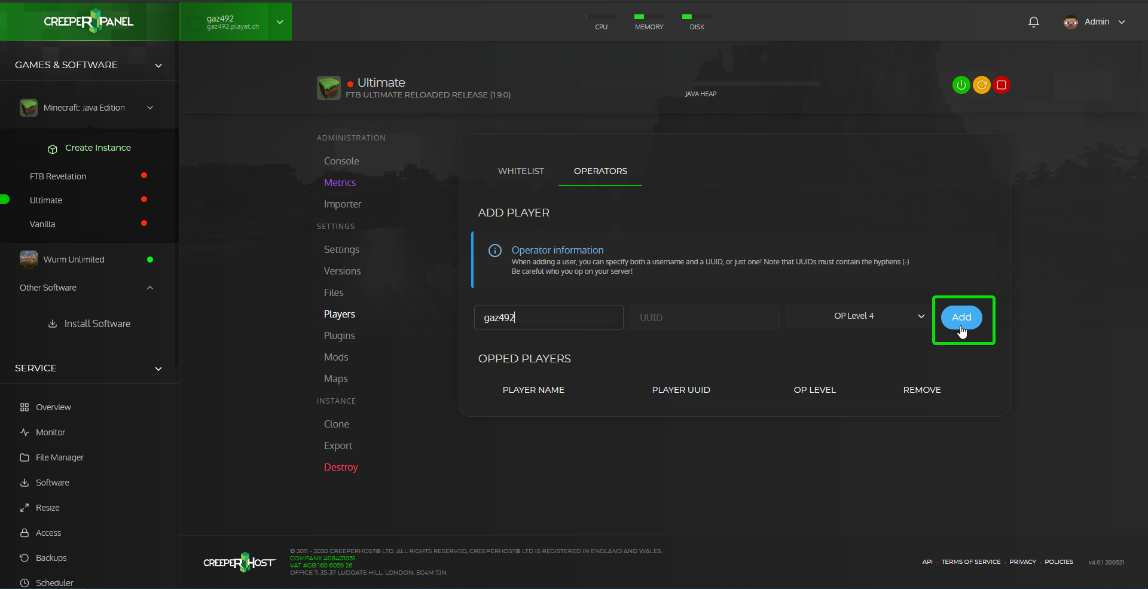Viewport: 1148px width, 589px height.
Task: Click the FTB Revelation red status dot
Action: pyautogui.click(x=144, y=175)
